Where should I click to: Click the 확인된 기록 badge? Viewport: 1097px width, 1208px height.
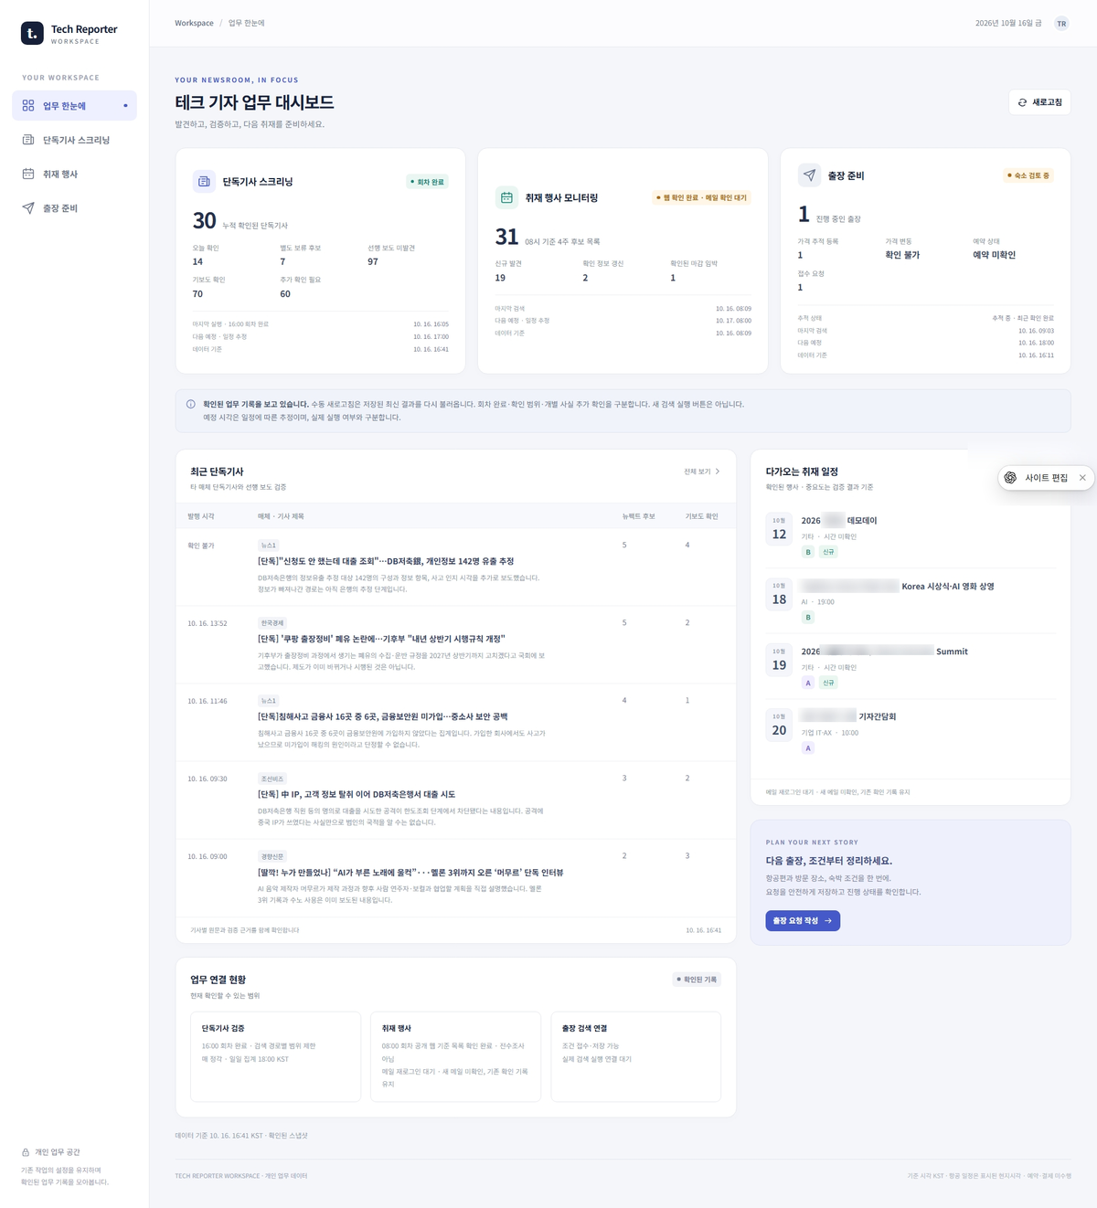pyautogui.click(x=697, y=980)
